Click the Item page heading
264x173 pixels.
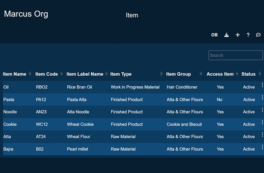[132, 15]
